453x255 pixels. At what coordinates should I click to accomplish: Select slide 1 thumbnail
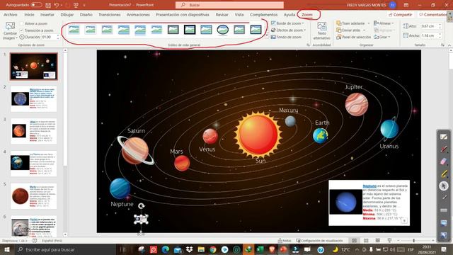click(x=34, y=66)
